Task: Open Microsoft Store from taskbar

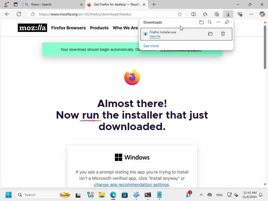Action: 125,195
